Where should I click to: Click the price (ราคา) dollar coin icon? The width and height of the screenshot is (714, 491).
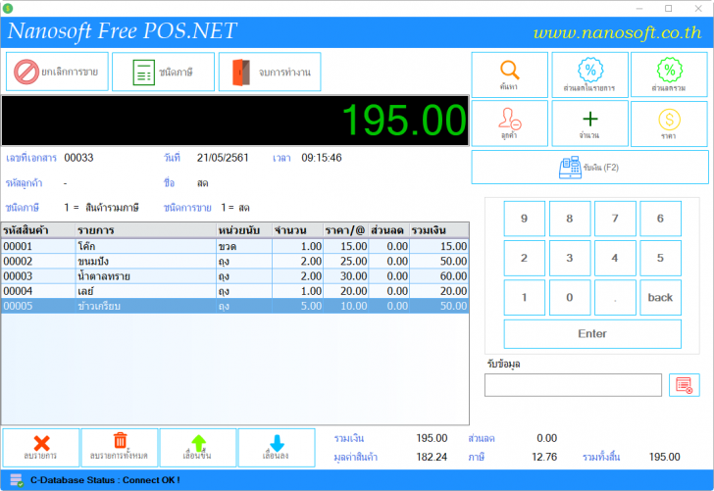(x=669, y=120)
